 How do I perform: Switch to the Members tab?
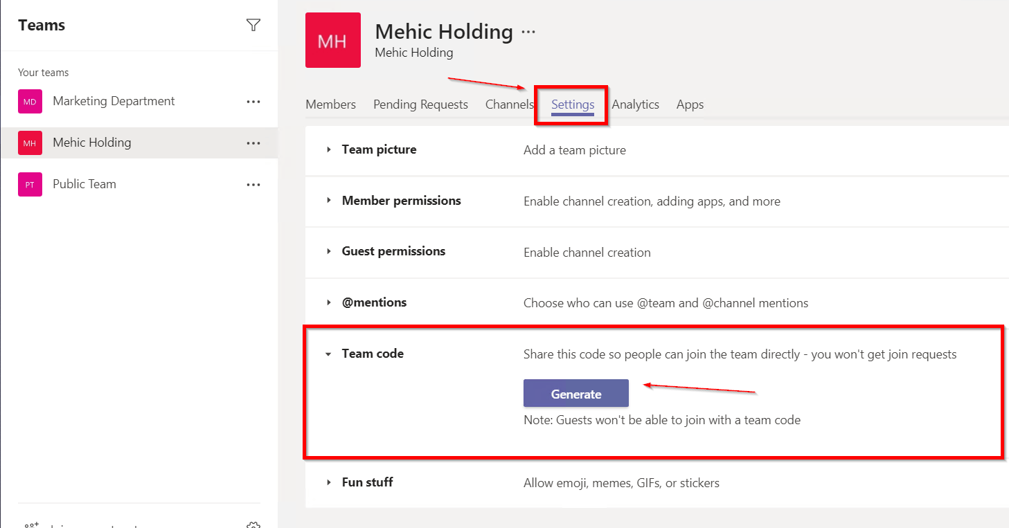(x=330, y=104)
